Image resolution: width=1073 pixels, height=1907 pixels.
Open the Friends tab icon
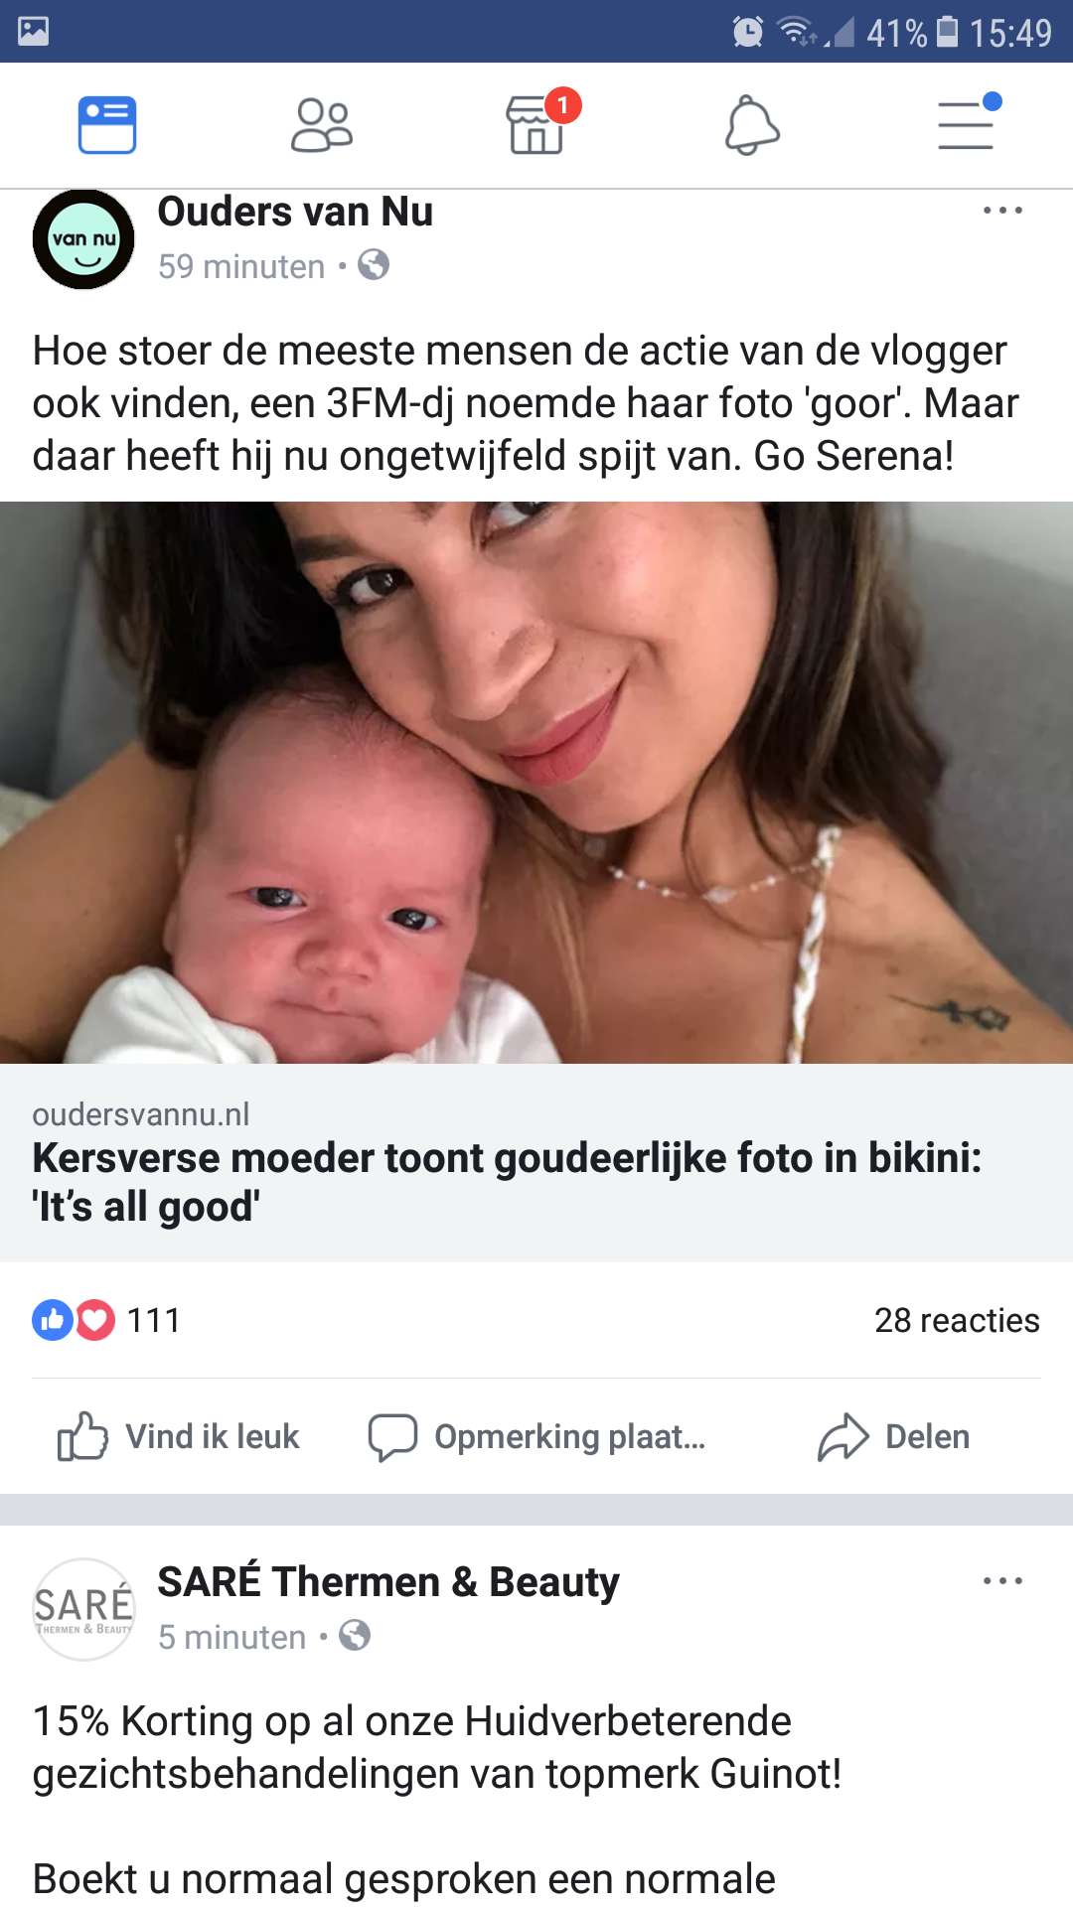click(322, 125)
